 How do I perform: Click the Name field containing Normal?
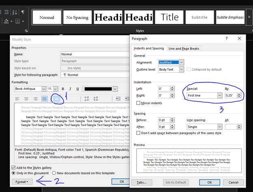click(94, 54)
